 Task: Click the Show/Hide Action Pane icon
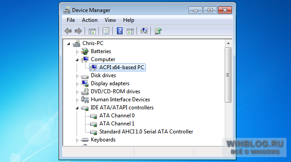tap(130, 31)
